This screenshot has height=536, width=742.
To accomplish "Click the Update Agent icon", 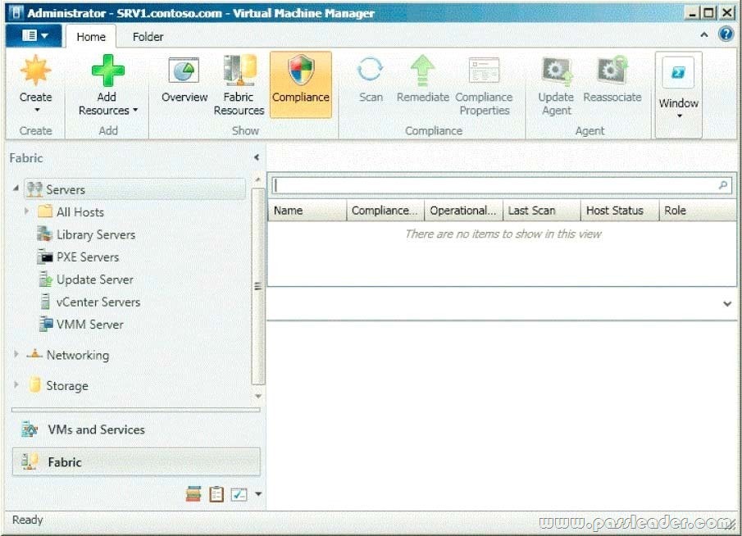I will [557, 71].
